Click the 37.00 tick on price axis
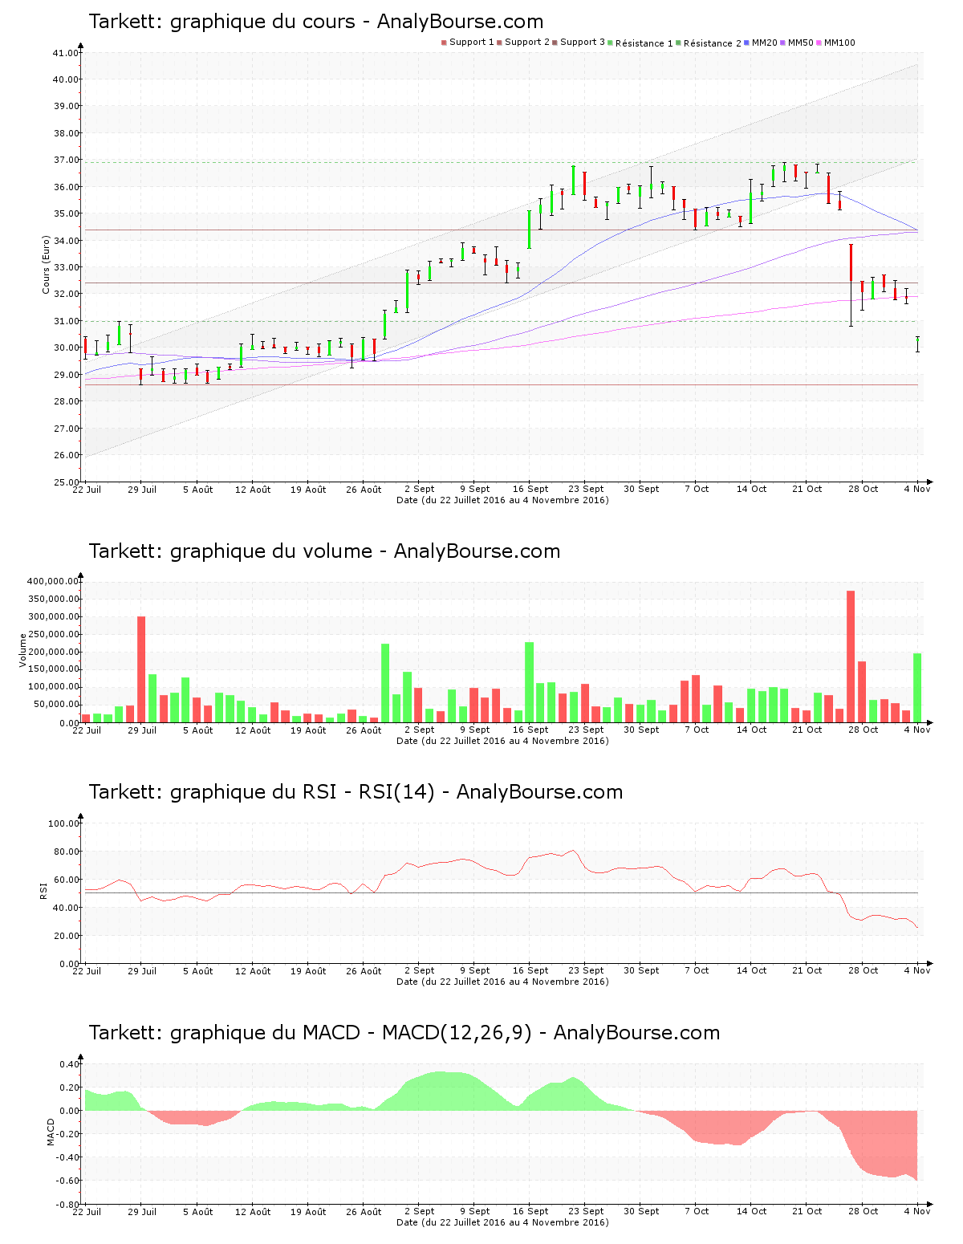Viewport: 963px width, 1244px height. point(66,161)
